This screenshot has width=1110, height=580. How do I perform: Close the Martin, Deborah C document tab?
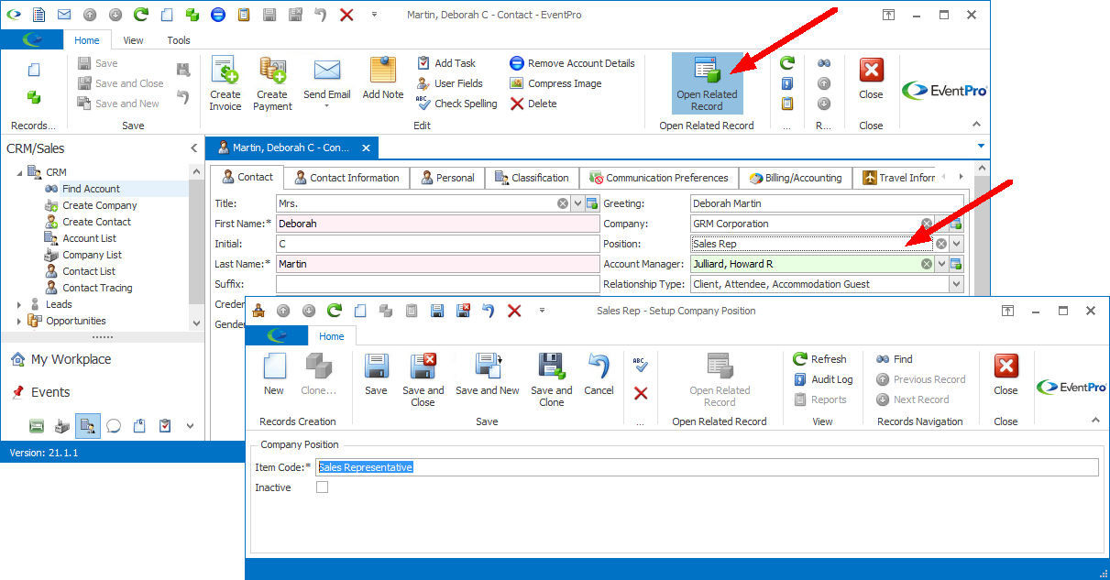click(x=366, y=148)
